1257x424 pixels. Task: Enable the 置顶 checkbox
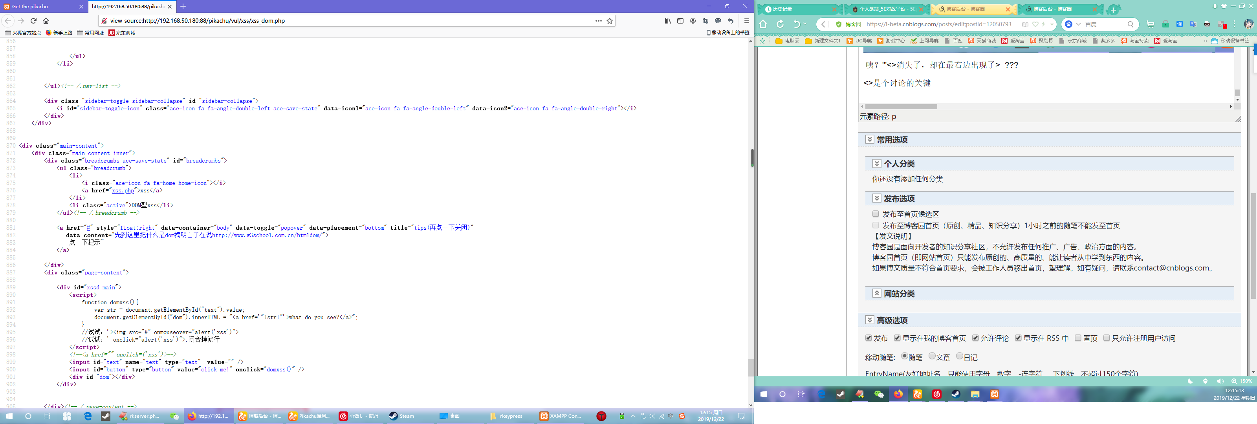point(1077,338)
